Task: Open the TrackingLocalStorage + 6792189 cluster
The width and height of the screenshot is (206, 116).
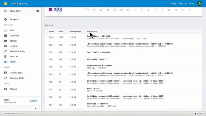Action: point(124,74)
